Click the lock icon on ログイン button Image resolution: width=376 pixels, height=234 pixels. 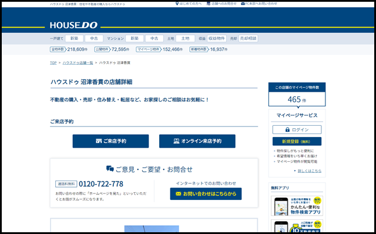287,129
